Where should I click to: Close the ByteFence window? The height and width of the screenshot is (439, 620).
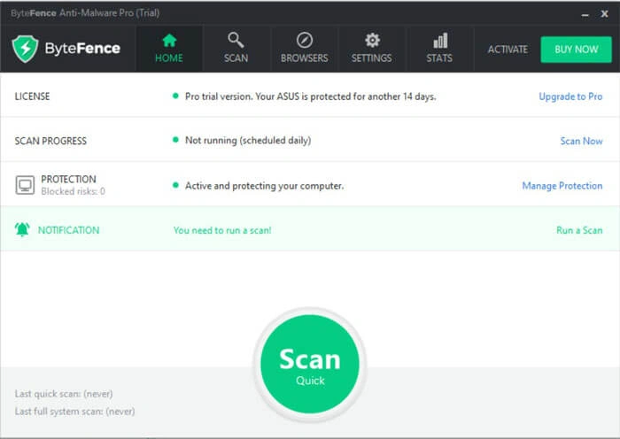tap(605, 14)
